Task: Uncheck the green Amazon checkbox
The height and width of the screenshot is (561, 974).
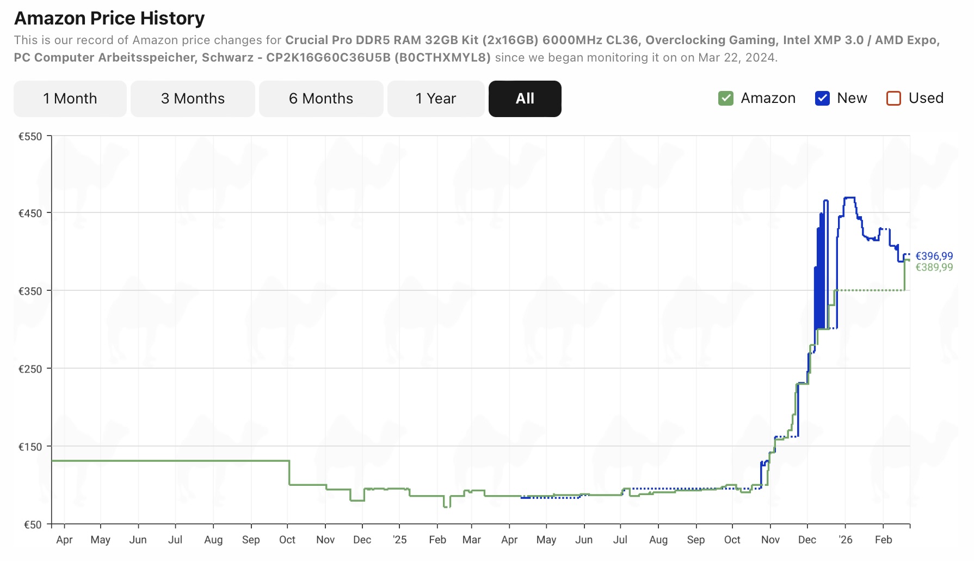Action: click(725, 99)
